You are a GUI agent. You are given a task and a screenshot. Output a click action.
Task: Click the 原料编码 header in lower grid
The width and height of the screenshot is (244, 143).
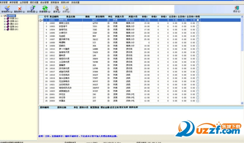(x=44, y=107)
